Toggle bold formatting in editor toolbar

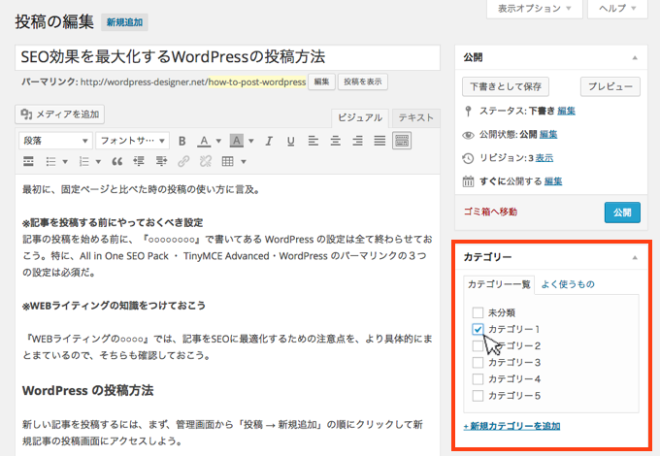[181, 141]
